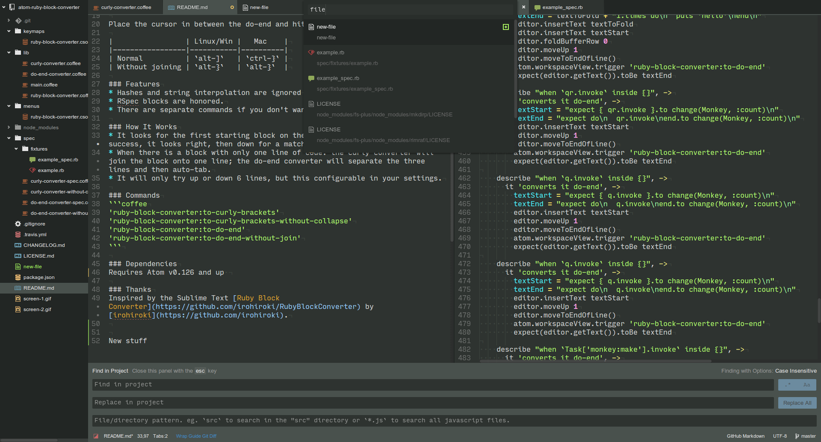This screenshot has width=821, height=442.
Task: Click the red deprecation icon in status bar
Action: click(x=95, y=436)
